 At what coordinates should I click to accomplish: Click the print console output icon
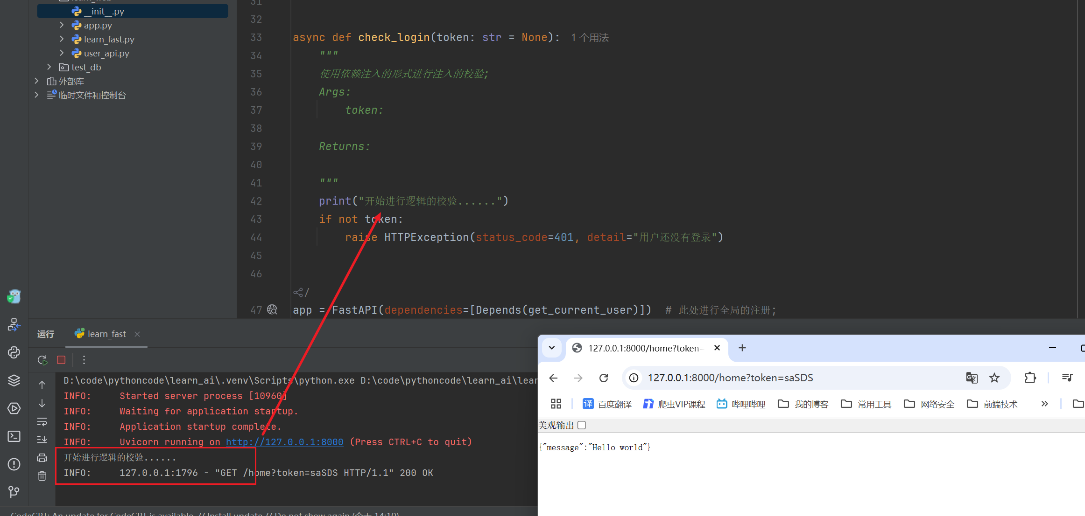pyautogui.click(x=42, y=458)
